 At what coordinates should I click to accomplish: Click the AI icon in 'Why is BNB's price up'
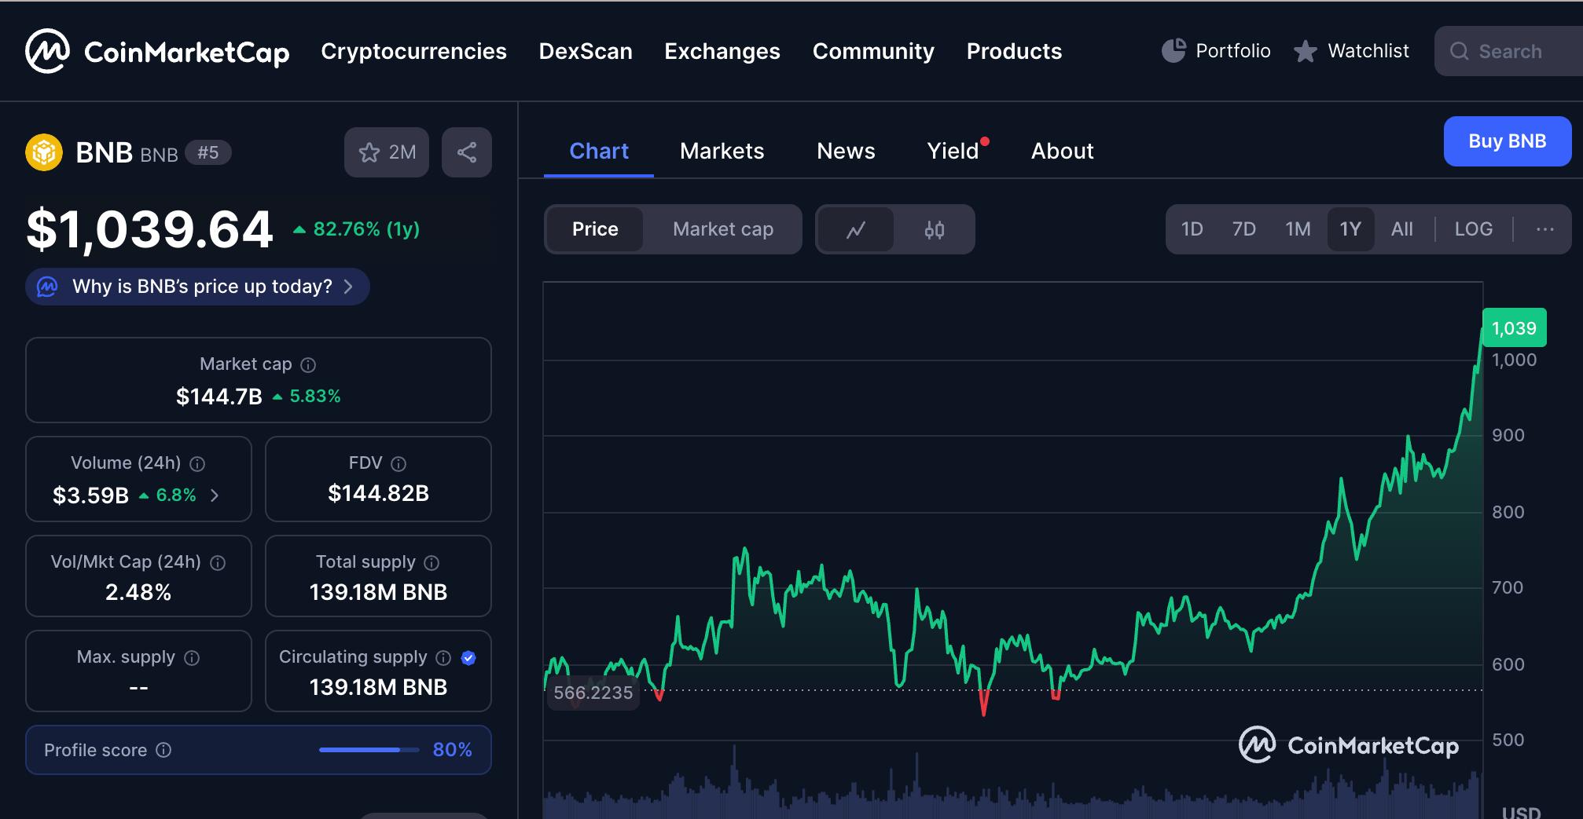point(47,287)
